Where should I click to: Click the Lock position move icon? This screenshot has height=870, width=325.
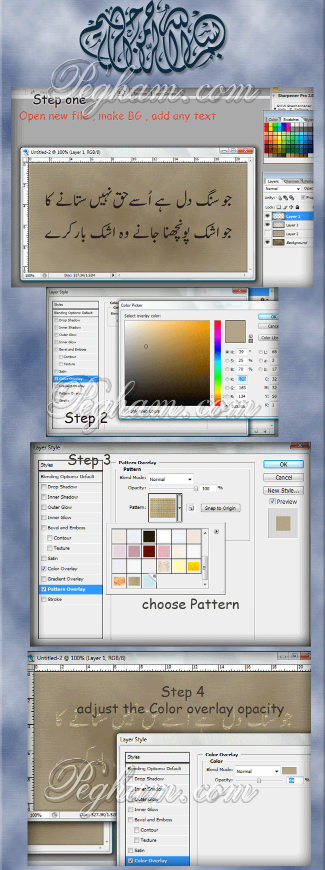tap(291, 207)
